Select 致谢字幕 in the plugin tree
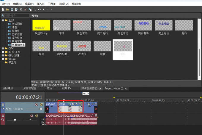The width and height of the screenshot is (202, 135). click(x=17, y=41)
